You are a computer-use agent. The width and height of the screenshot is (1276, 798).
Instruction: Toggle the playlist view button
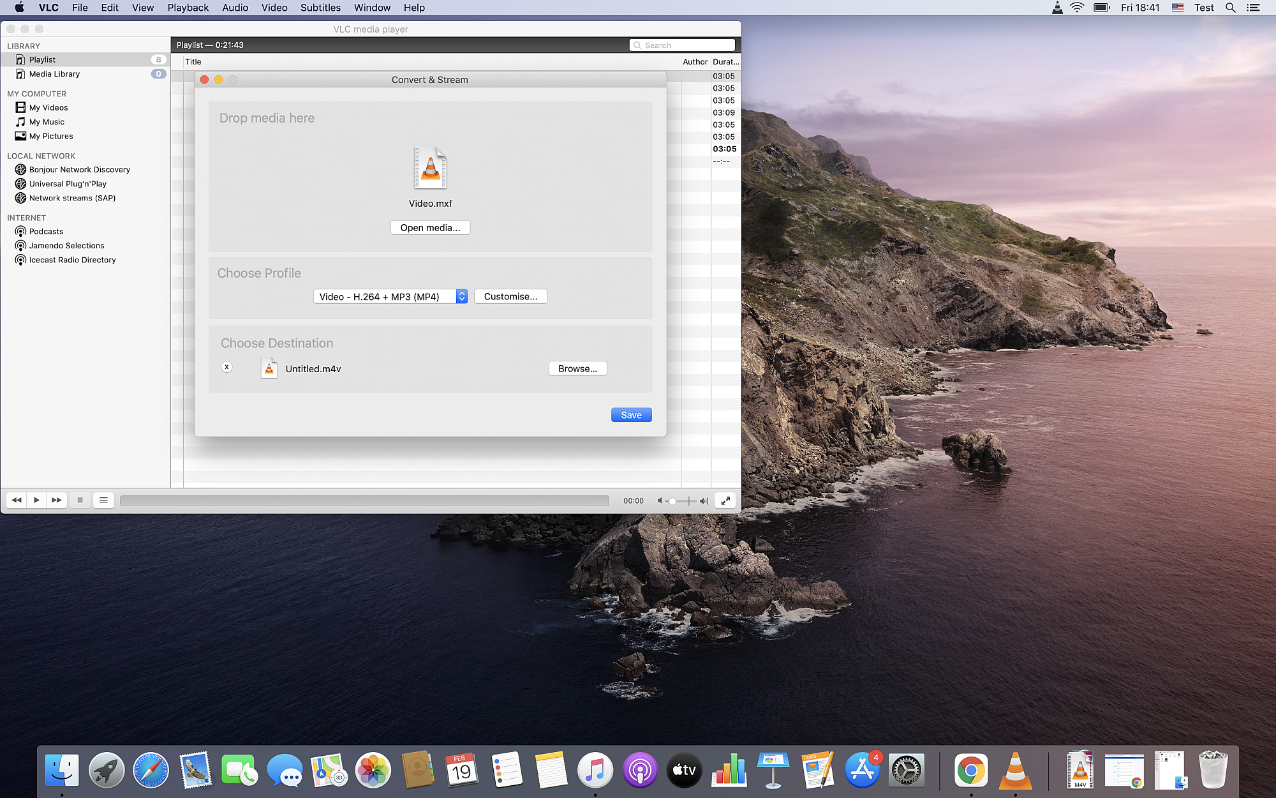click(x=103, y=501)
